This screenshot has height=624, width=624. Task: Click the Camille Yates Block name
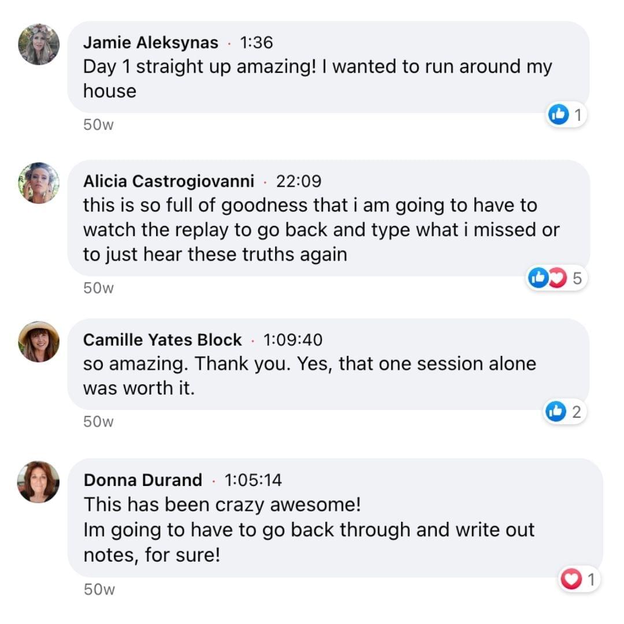point(162,340)
